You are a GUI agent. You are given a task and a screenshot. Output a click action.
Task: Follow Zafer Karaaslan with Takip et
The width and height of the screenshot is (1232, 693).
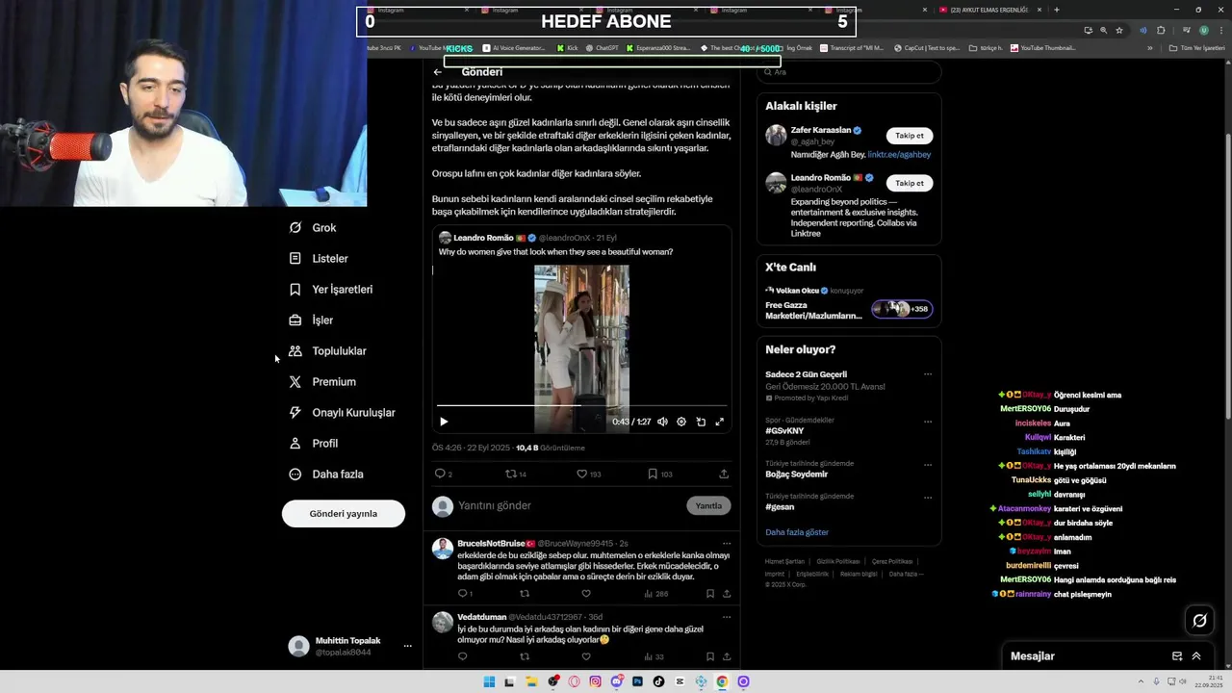910,136
